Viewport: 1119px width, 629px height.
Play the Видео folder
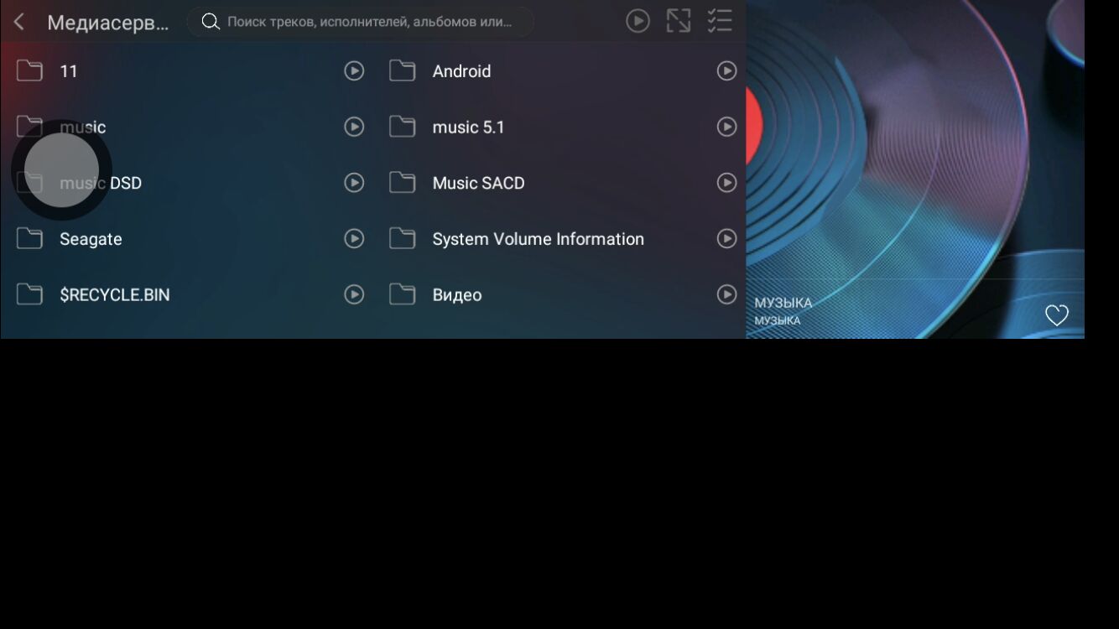726,294
